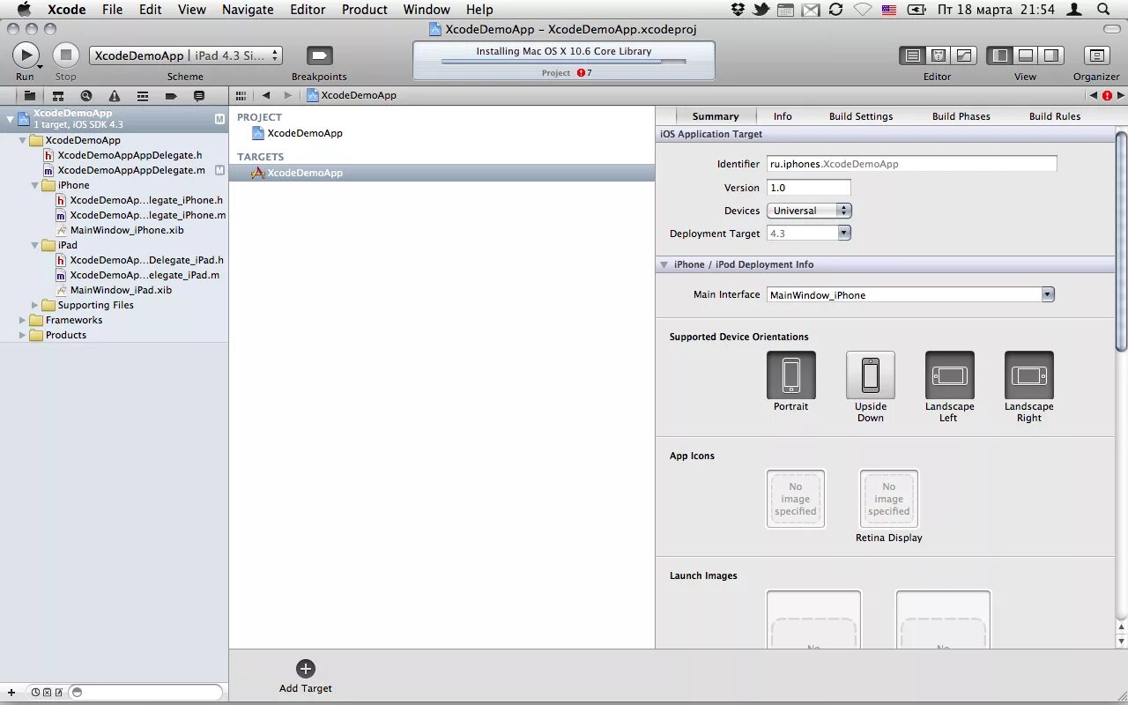Image resolution: width=1128 pixels, height=705 pixels.
Task: Open the Log navigator
Action: tap(199, 95)
